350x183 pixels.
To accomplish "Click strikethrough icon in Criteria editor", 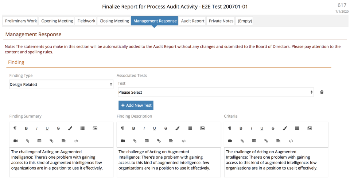I will (273, 128).
